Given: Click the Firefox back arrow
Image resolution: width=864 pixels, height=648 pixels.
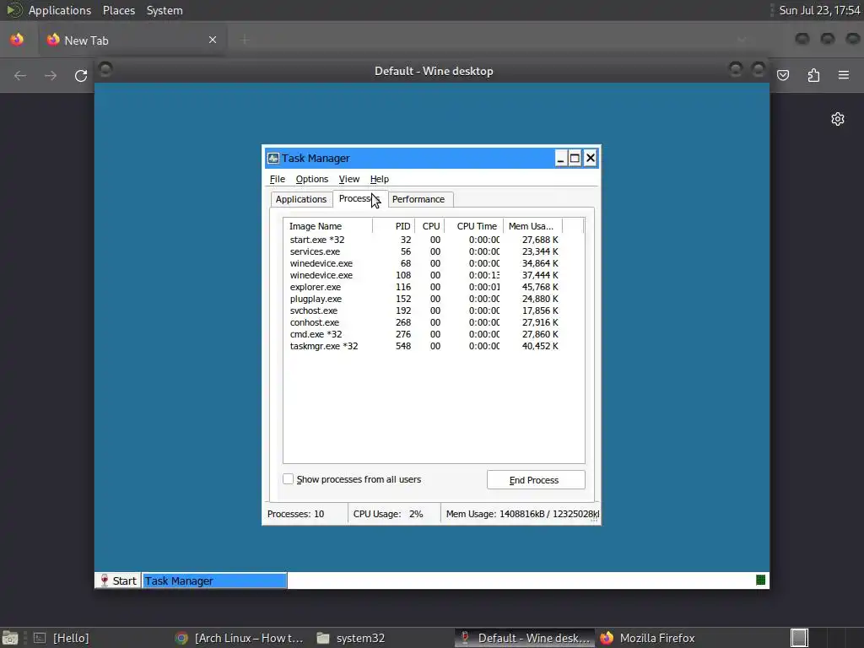Looking at the screenshot, I should (x=20, y=75).
